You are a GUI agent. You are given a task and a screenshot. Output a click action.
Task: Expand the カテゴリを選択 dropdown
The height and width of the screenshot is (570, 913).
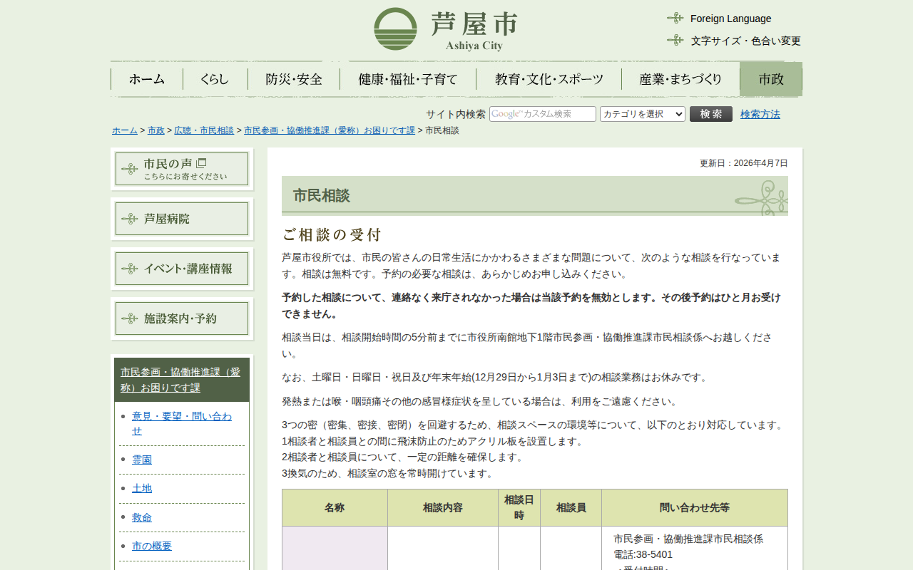point(642,114)
